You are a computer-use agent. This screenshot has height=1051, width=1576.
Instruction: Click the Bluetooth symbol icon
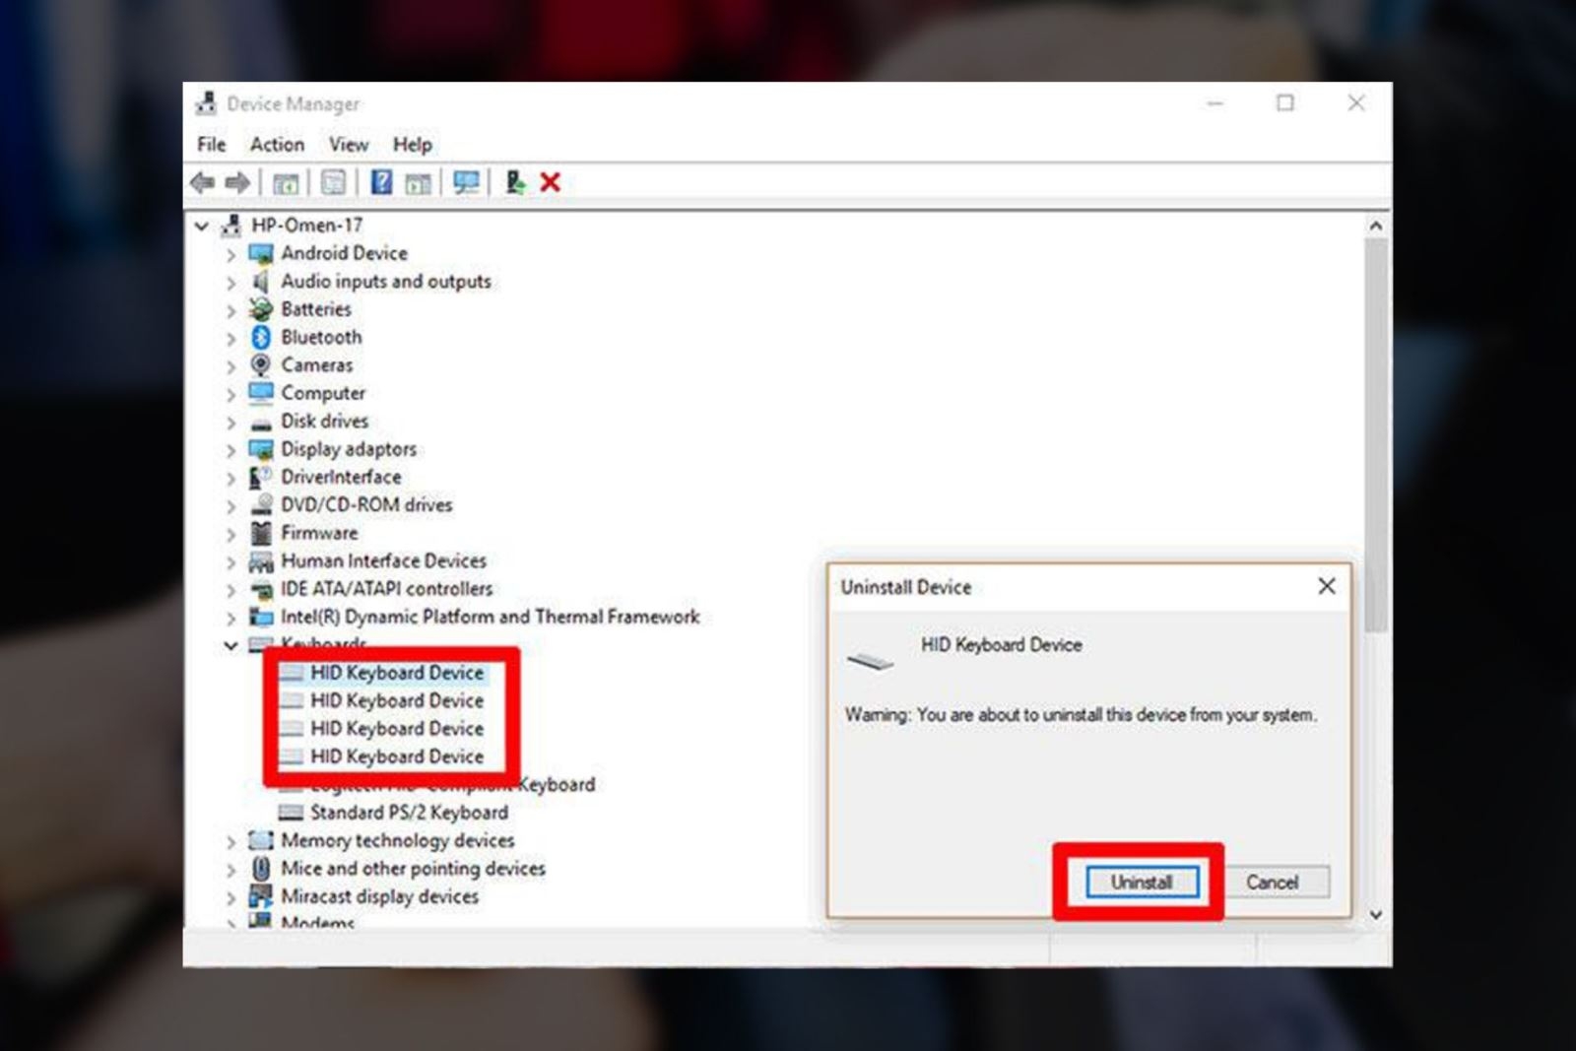(261, 337)
